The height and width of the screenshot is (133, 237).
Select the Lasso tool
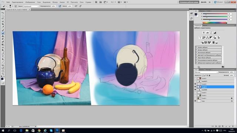tap(3, 18)
